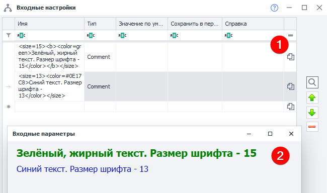The height and width of the screenshot is (193, 327).
Task: Maximize the Входные параметры window
Action: 270,134
